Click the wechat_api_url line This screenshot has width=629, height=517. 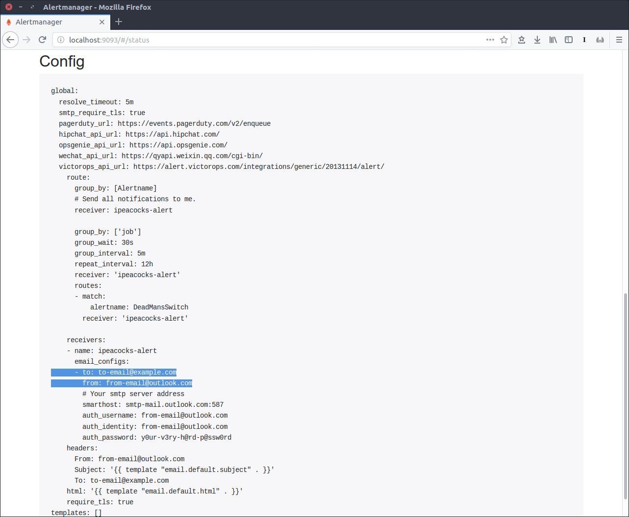(x=161, y=156)
